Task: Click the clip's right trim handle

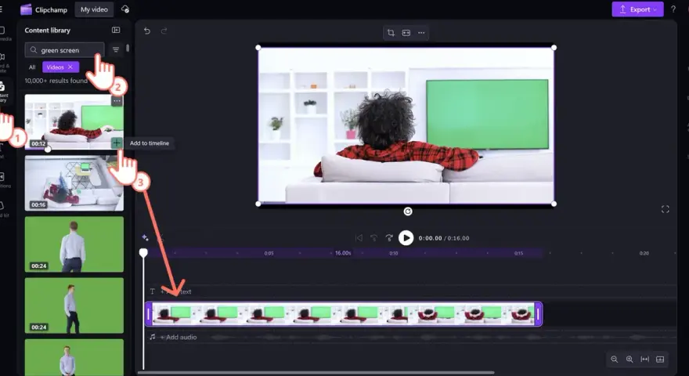Action: (x=539, y=314)
